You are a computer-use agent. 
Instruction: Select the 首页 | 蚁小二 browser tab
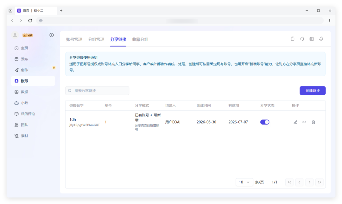point(36,10)
